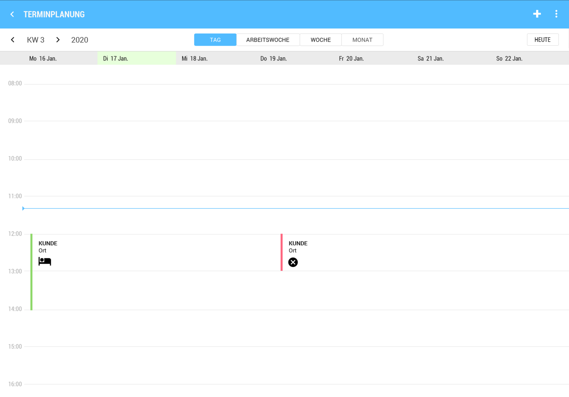
Task: Go to previous calendar week
Action: 13,40
